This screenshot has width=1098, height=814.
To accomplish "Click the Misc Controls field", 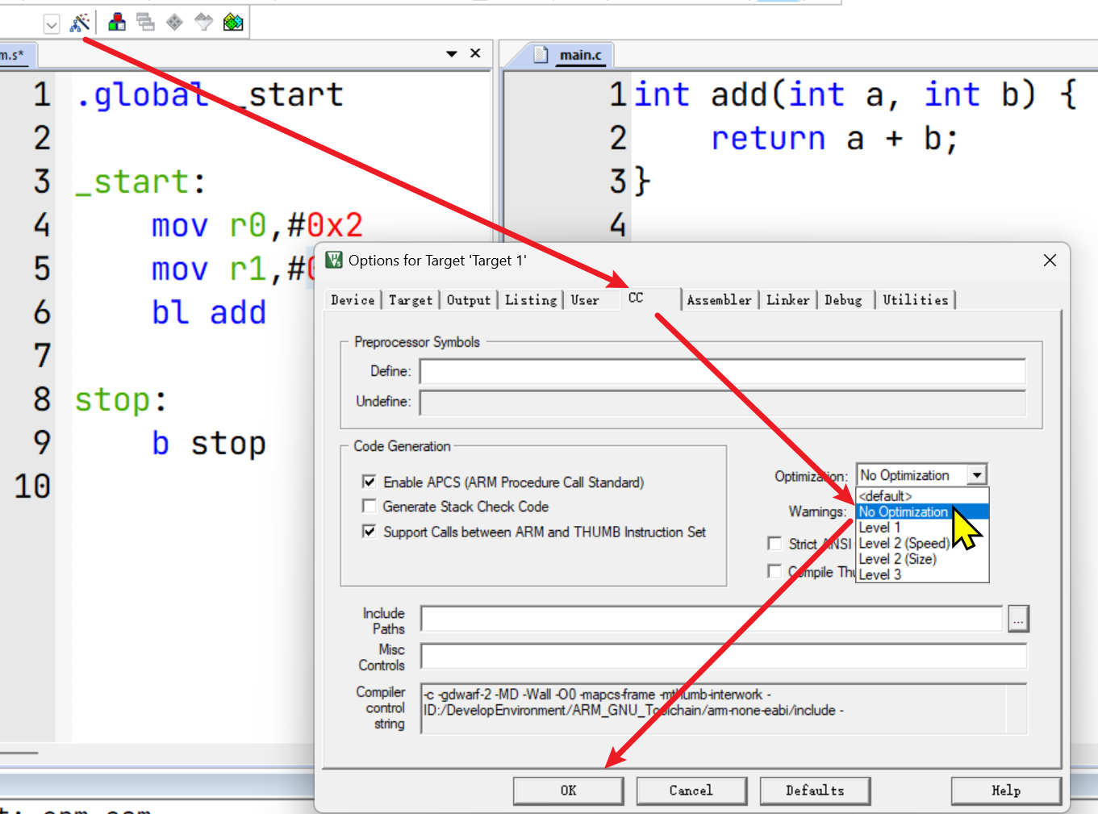I will [724, 656].
